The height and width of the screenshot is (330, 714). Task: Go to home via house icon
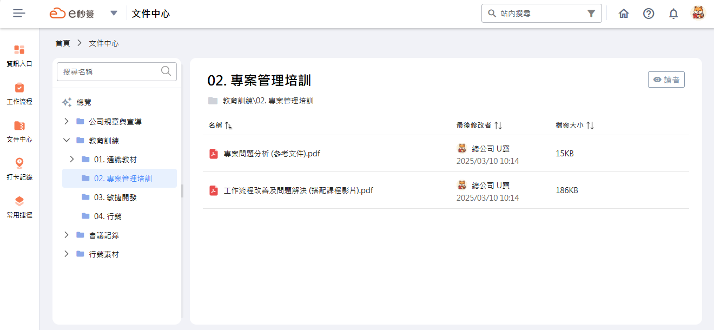624,14
